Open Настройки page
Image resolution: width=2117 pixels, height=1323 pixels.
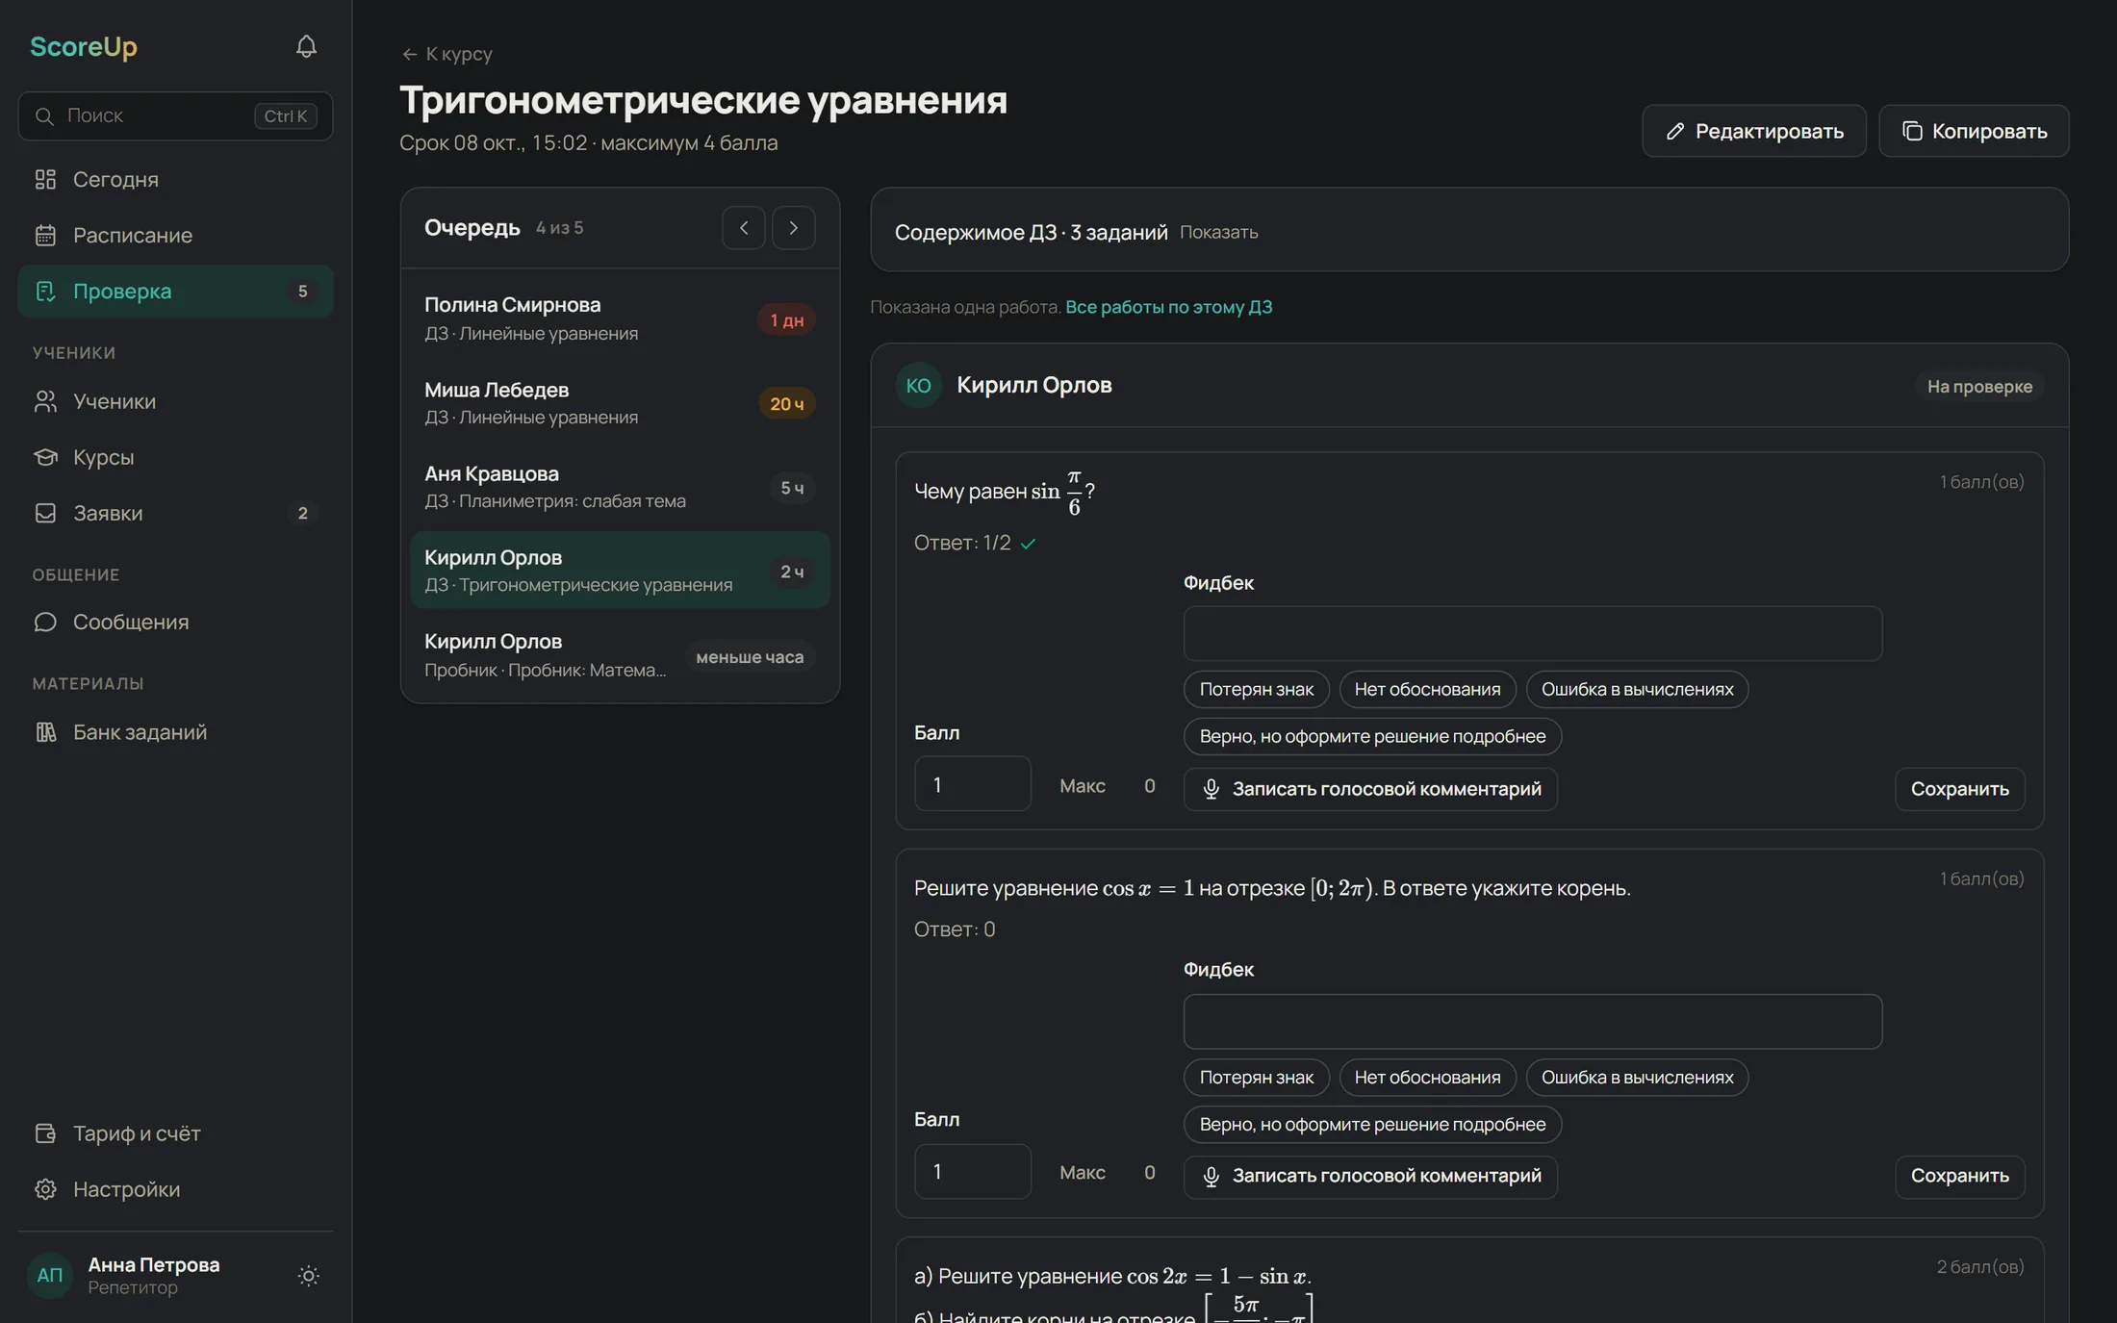[x=175, y=1189]
